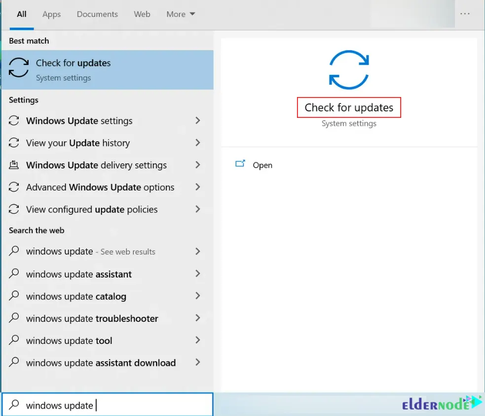Click the magnifier icon in the search box

pos(14,404)
